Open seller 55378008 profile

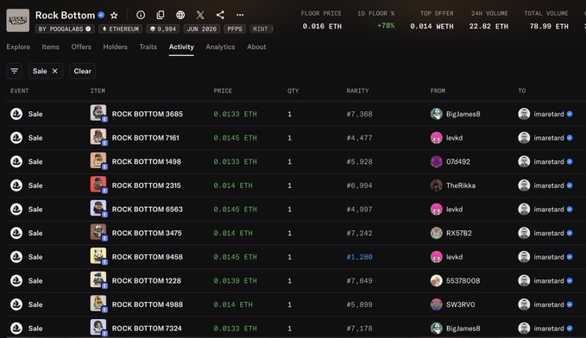pyautogui.click(x=463, y=281)
